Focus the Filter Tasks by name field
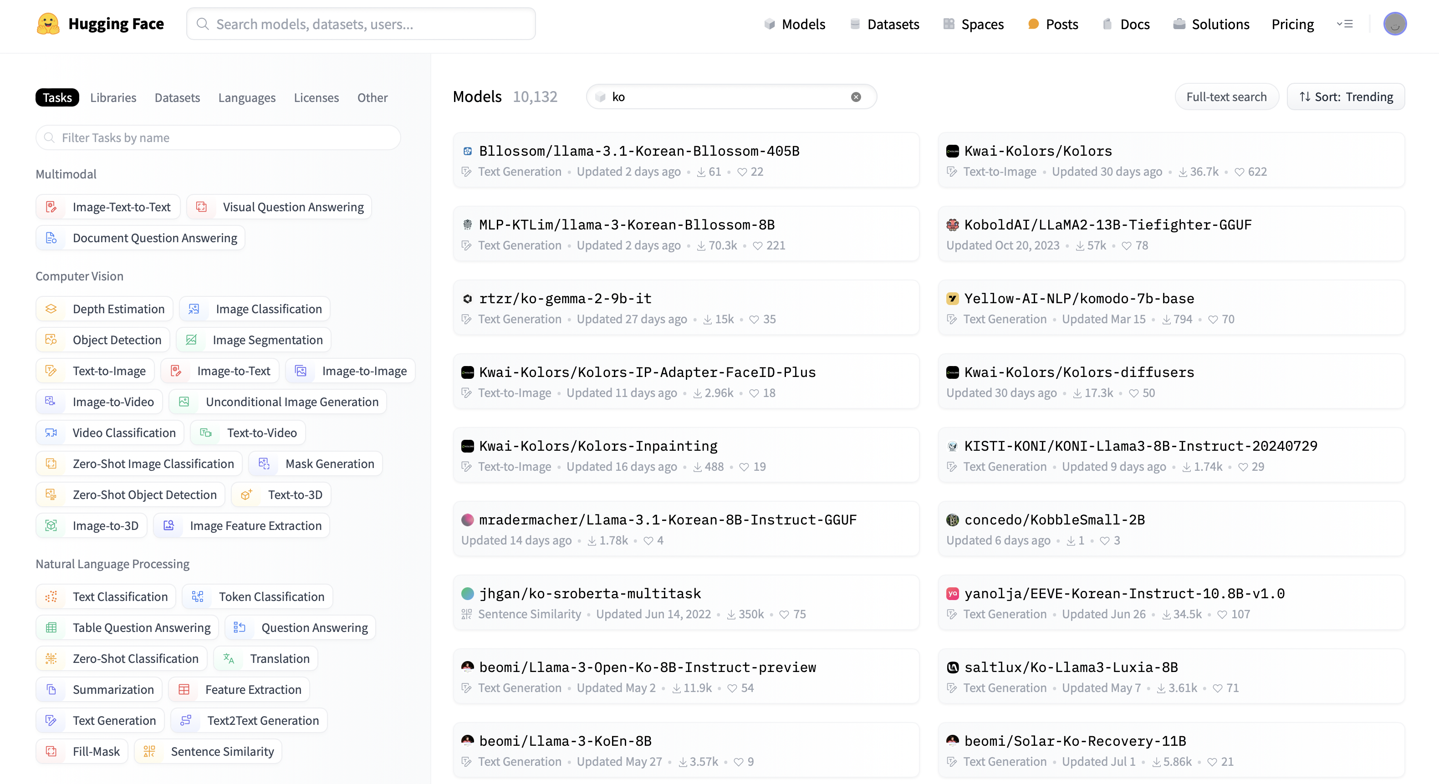The height and width of the screenshot is (784, 1439). click(x=218, y=138)
